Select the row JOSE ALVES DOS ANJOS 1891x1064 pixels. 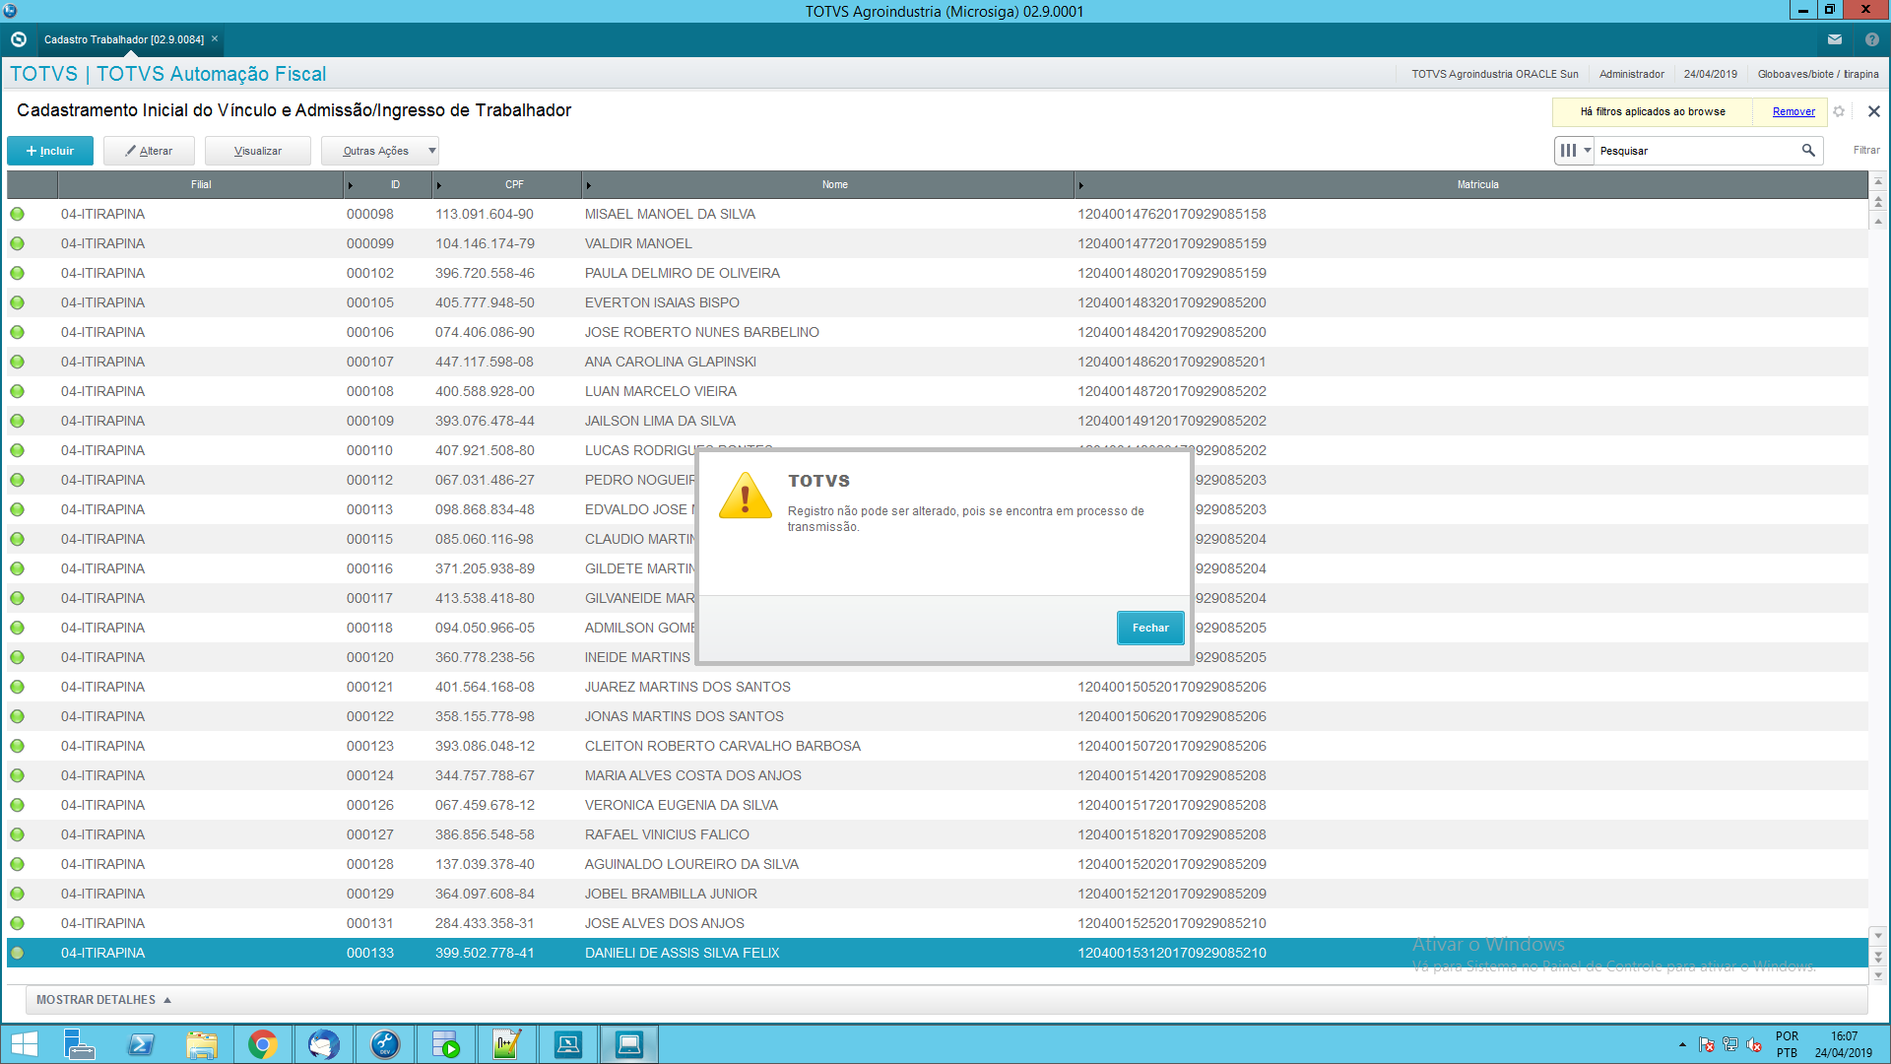coord(938,923)
